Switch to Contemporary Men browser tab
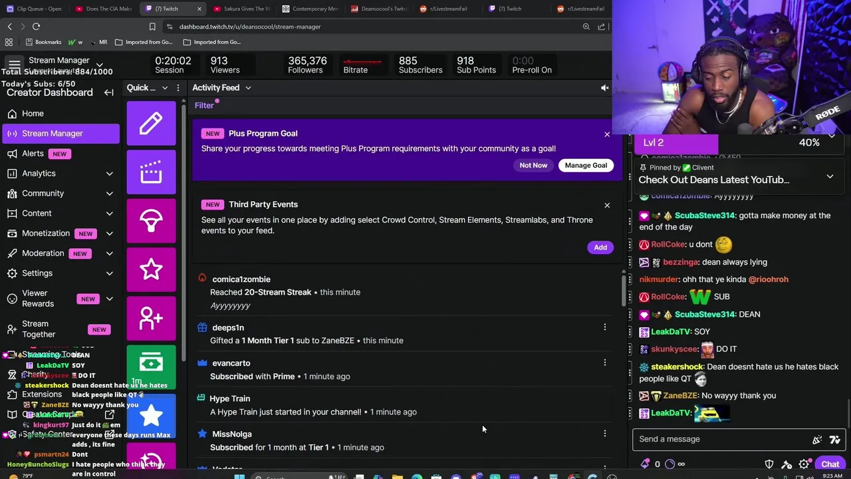The width and height of the screenshot is (851, 479). [x=310, y=9]
